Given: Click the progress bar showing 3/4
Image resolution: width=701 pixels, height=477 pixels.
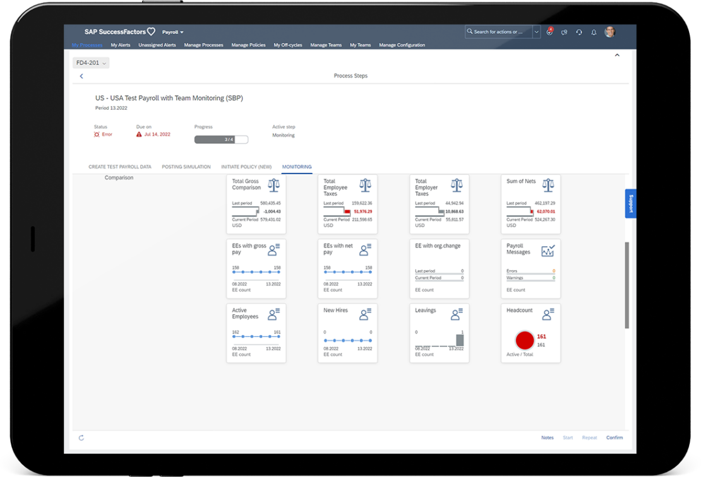Looking at the screenshot, I should (x=221, y=139).
